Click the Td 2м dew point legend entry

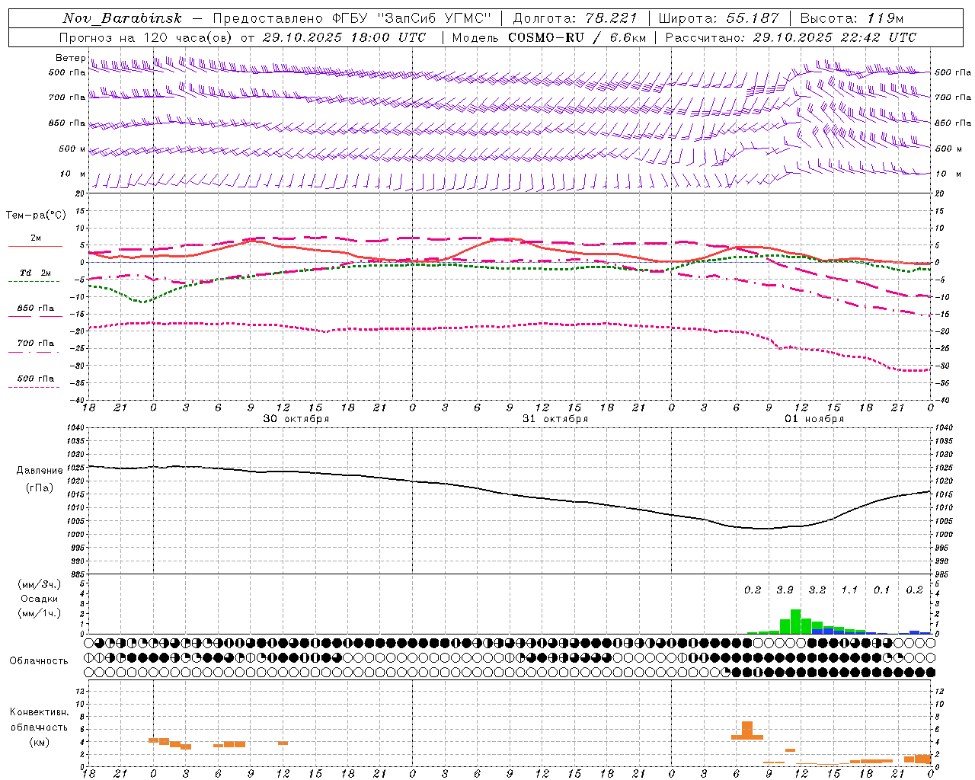click(x=36, y=273)
